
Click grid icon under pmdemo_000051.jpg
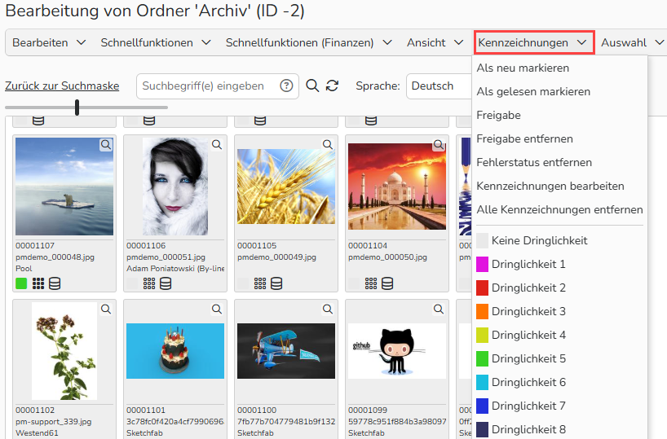tap(149, 283)
